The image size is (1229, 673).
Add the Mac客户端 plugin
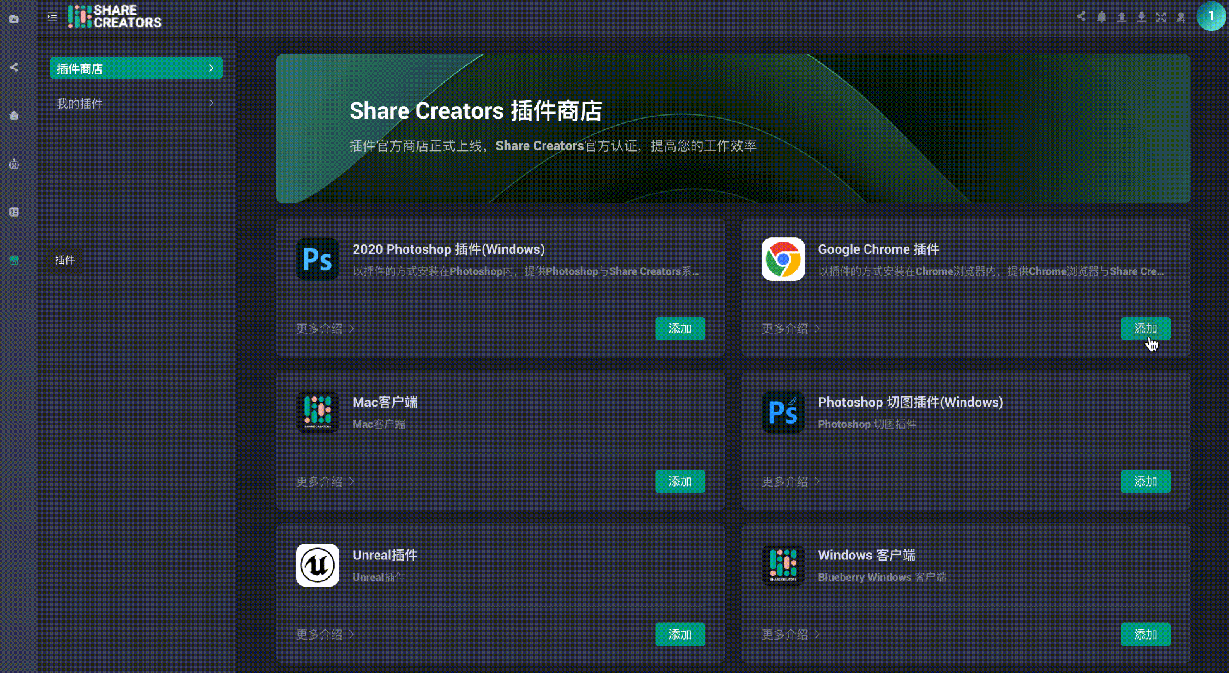680,481
